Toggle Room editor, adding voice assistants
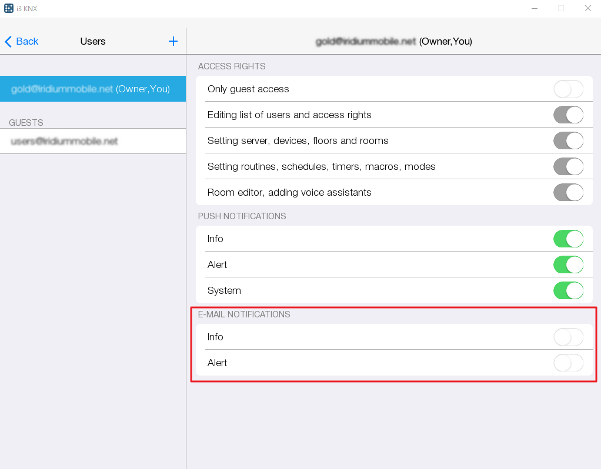601x469 pixels. click(568, 193)
